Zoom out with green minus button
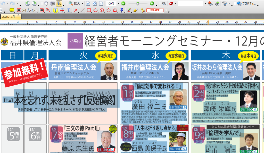Viewport: 264px width, 153px height. click(123, 3)
